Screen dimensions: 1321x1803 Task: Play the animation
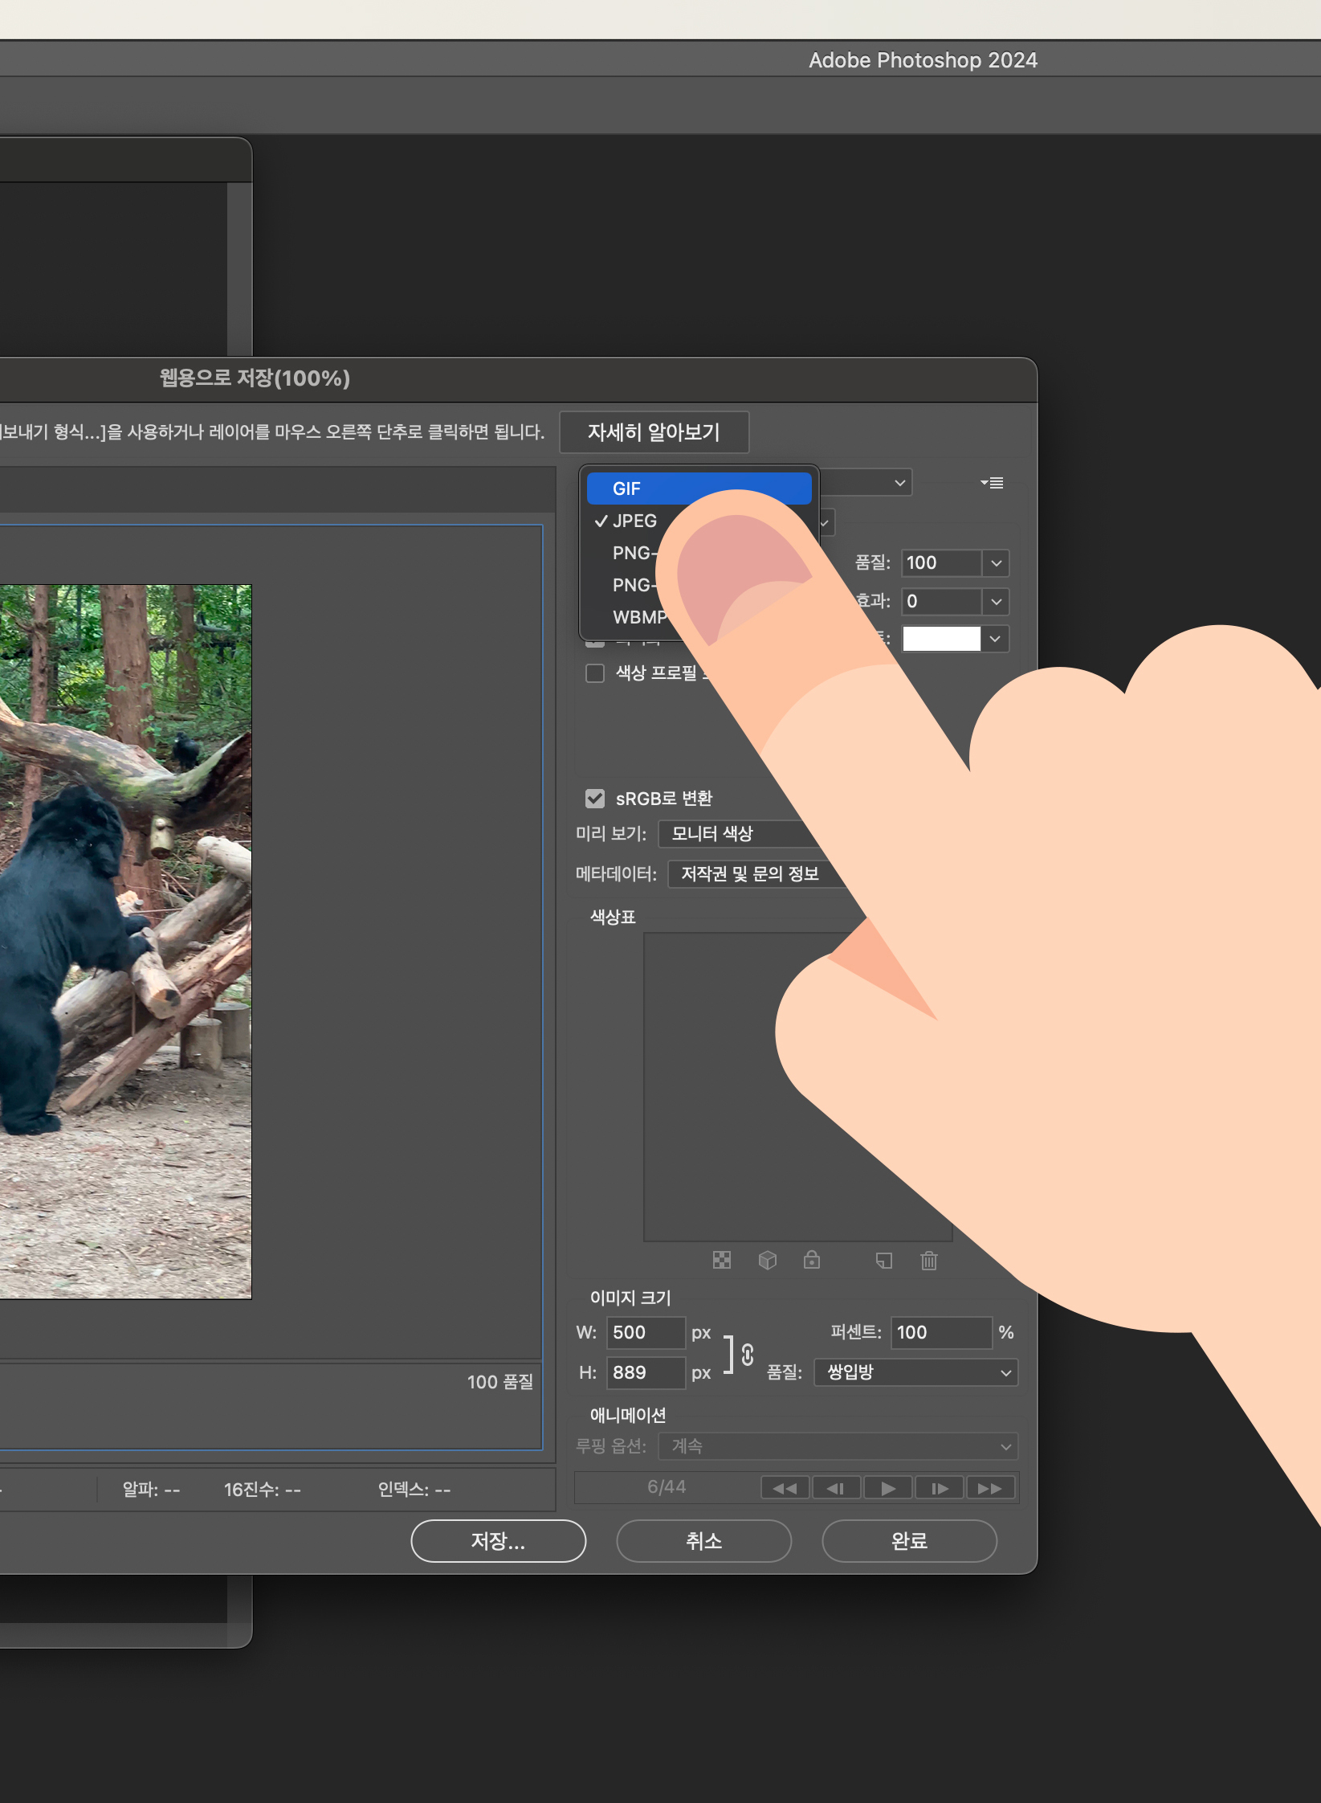click(887, 1488)
